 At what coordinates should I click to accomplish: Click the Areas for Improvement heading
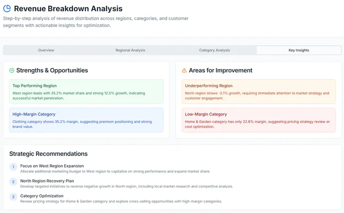pos(221,70)
